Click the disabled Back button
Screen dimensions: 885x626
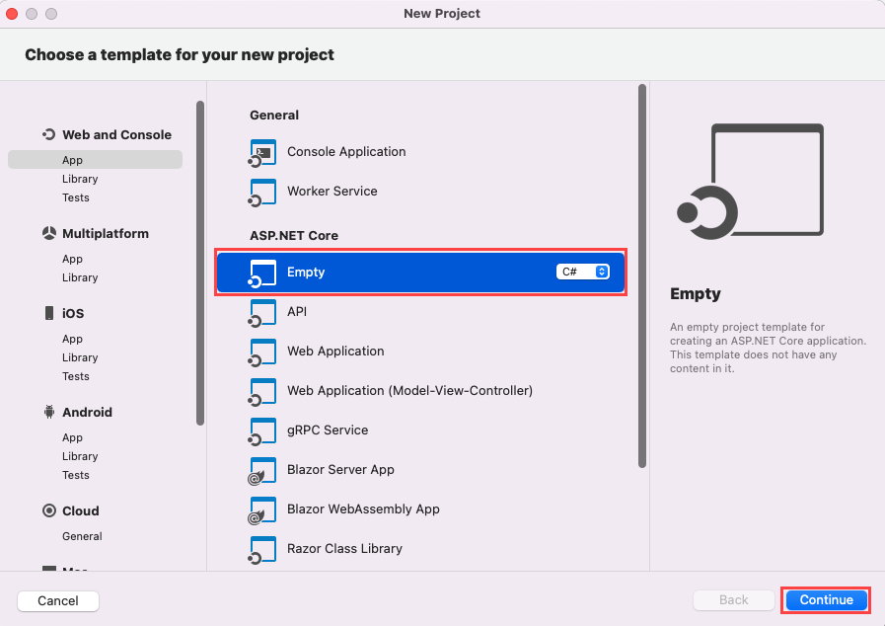pyautogui.click(x=734, y=600)
